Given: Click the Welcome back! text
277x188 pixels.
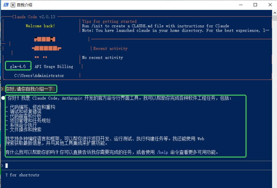Looking at the screenshot, I should pos(40,26).
